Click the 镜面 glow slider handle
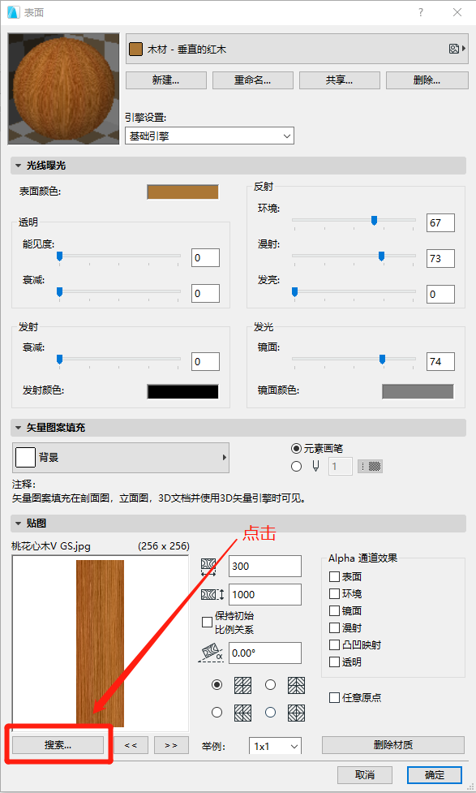476x793 pixels. pos(382,359)
